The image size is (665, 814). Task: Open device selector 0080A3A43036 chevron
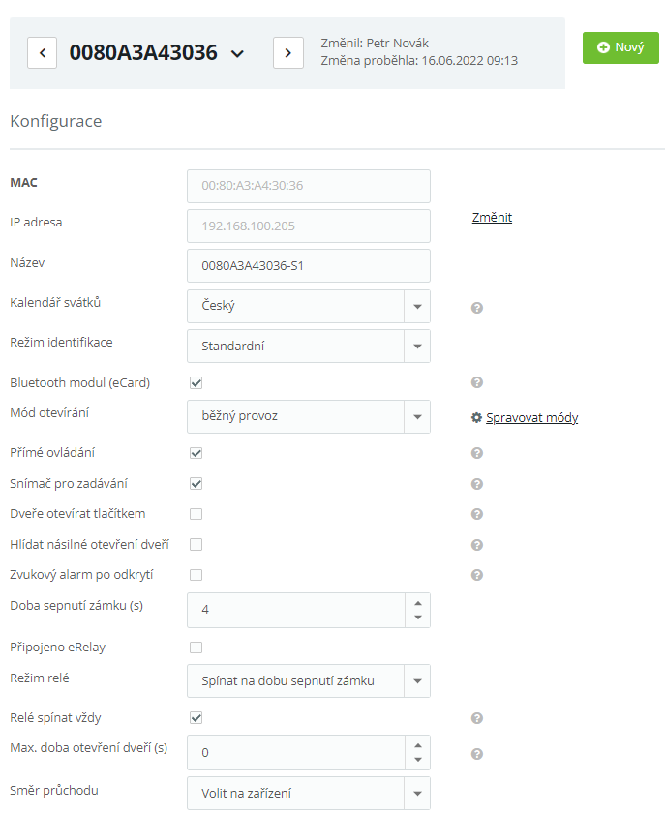[x=238, y=54]
